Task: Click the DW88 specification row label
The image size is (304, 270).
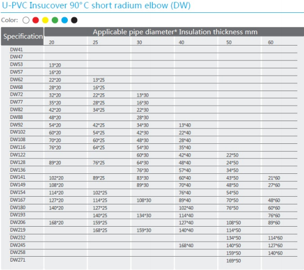Action: click(x=17, y=117)
